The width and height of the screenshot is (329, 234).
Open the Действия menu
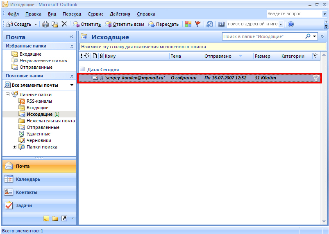(x=120, y=14)
